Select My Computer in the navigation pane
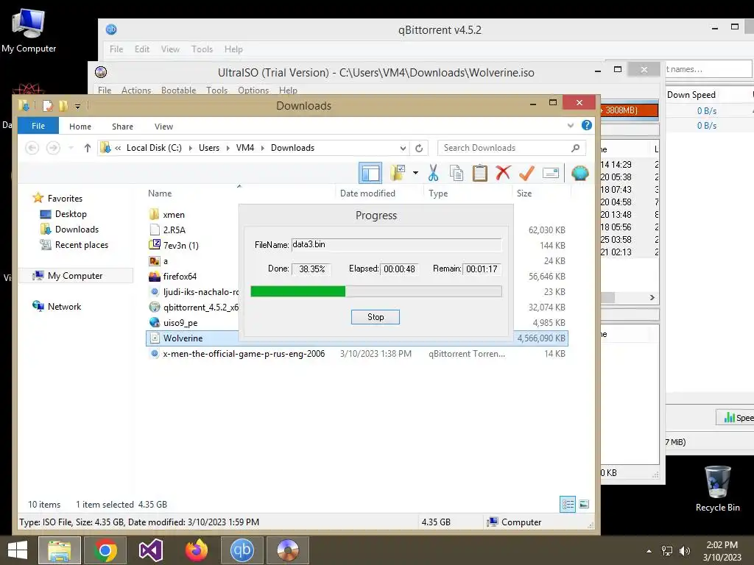Screen dimensions: 754x565 coord(74,276)
